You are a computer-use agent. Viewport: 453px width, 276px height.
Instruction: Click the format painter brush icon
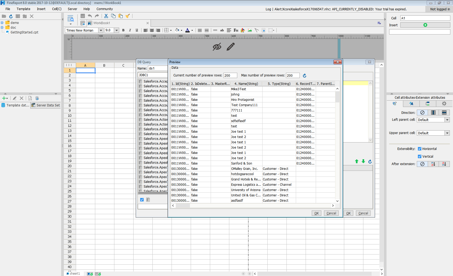click(x=128, y=16)
